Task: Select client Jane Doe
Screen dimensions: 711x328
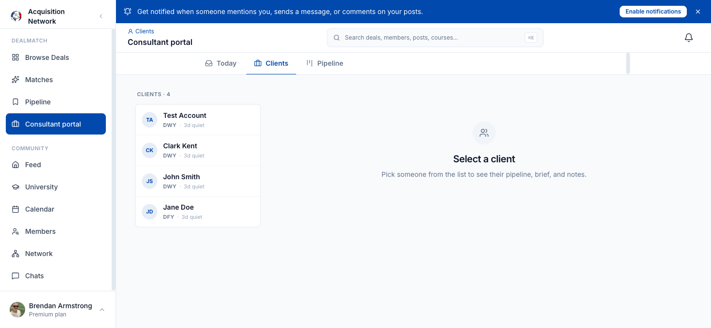Action: pyautogui.click(x=198, y=212)
